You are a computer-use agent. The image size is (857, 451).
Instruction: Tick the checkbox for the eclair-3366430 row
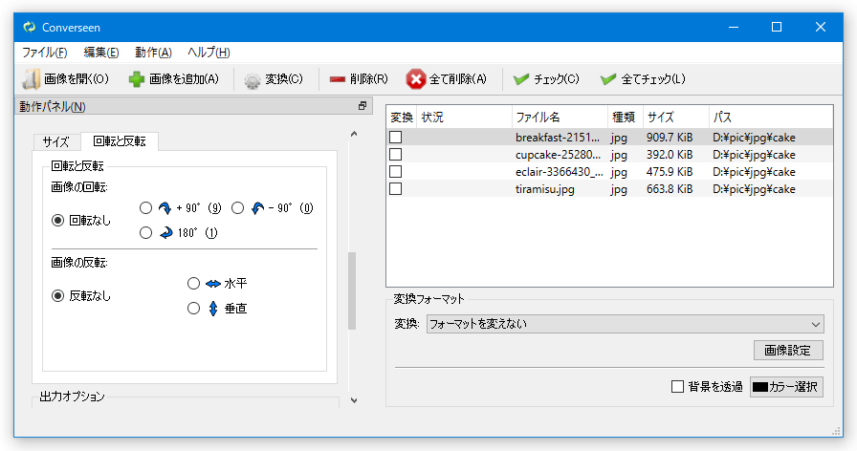396,171
